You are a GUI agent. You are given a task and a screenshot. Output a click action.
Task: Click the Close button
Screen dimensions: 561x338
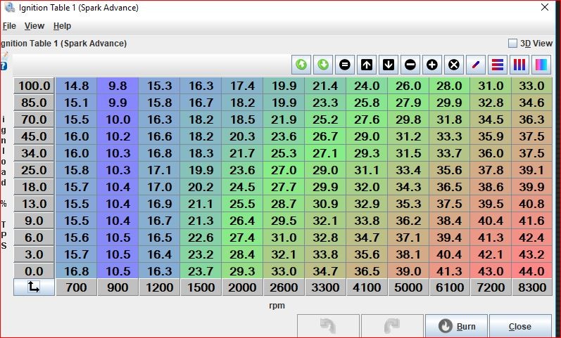tap(520, 326)
